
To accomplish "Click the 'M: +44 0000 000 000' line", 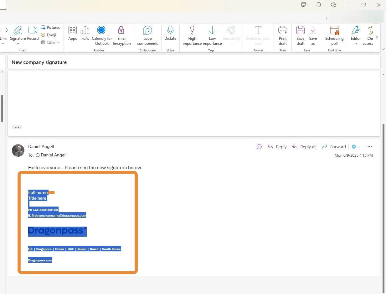I will point(43,210).
